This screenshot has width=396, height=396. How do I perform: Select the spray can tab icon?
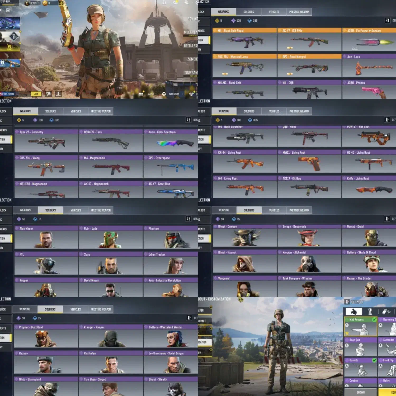[x=386, y=312]
